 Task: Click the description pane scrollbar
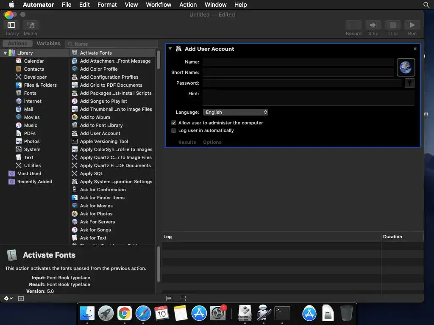159,264
